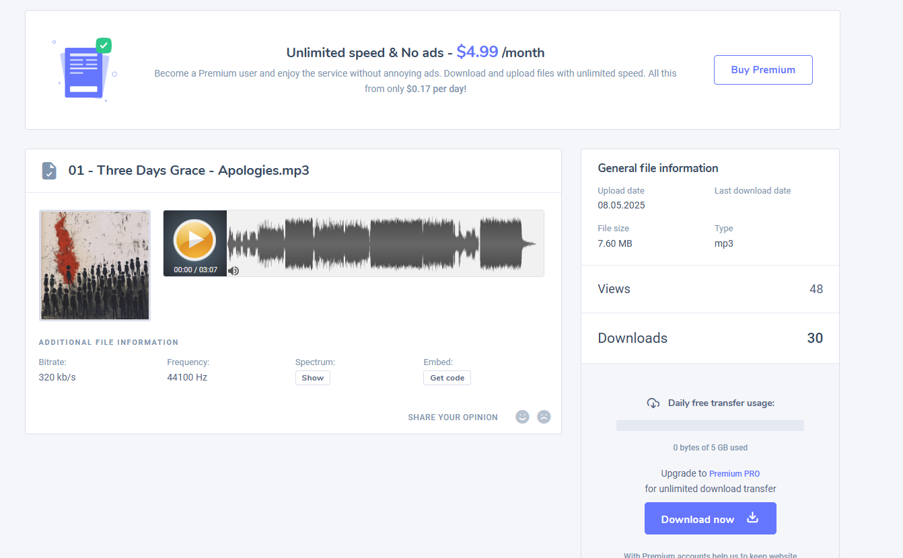The width and height of the screenshot is (903, 558).
Task: Click the file size value 7.60 MB
Action: [615, 243]
